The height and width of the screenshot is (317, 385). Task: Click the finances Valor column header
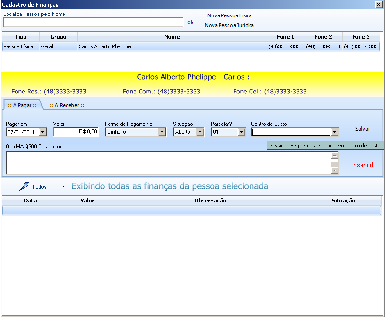(87, 201)
